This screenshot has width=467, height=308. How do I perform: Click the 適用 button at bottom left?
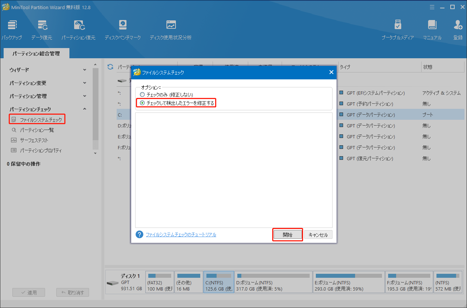(x=29, y=292)
